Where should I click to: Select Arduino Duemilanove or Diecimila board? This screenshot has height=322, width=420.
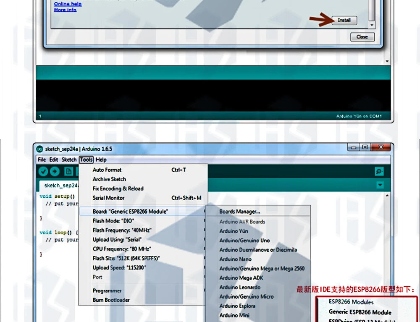point(258,250)
